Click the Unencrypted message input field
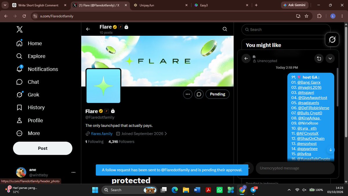 (295, 168)
